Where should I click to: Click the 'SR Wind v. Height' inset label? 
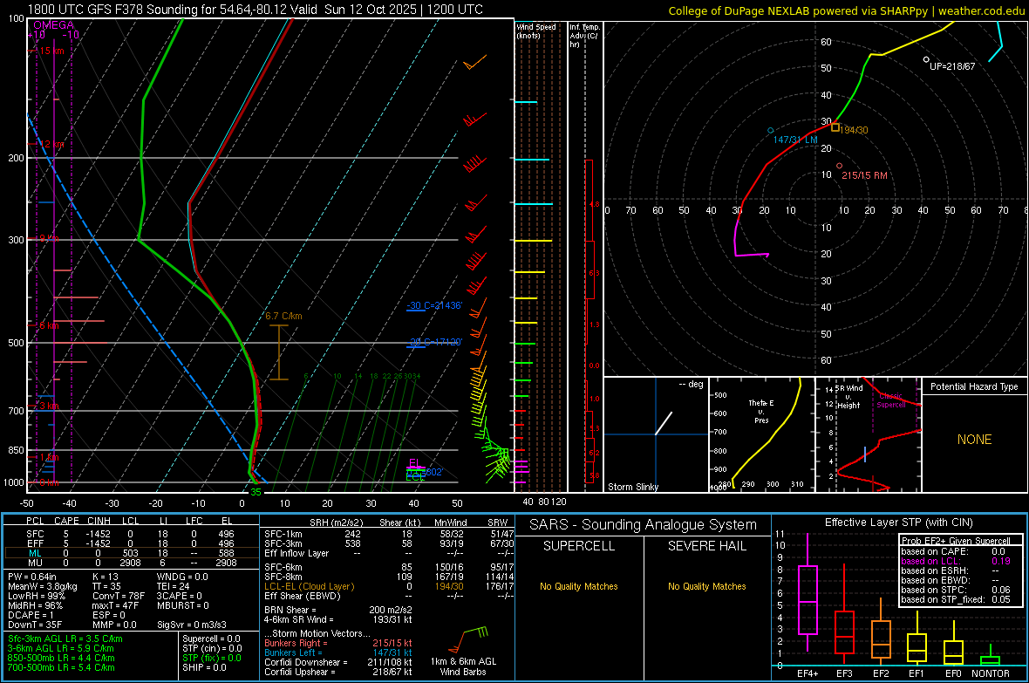click(x=849, y=397)
